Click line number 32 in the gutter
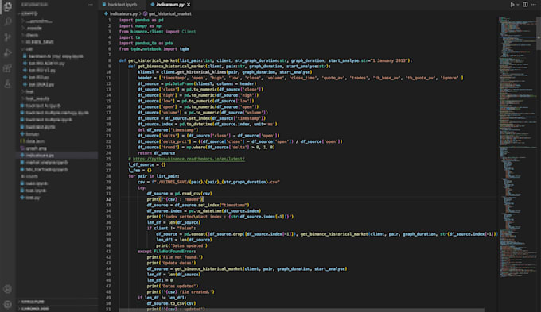The image size is (541, 312). 108,199
